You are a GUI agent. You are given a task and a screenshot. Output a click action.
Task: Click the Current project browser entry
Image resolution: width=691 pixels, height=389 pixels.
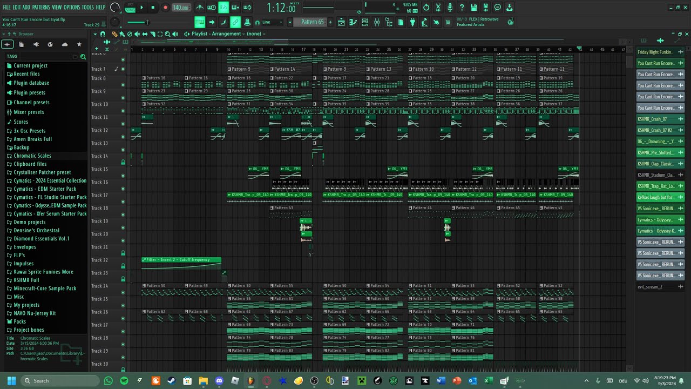point(31,65)
